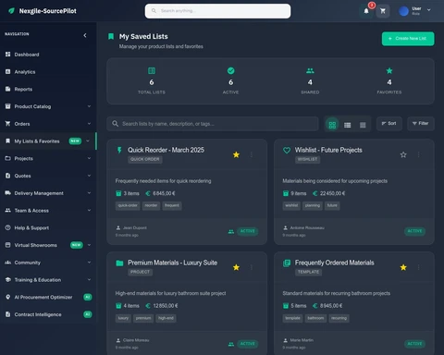The image size is (444, 355).
Task: Open Training & Education in sidebar
Action: coord(48,280)
